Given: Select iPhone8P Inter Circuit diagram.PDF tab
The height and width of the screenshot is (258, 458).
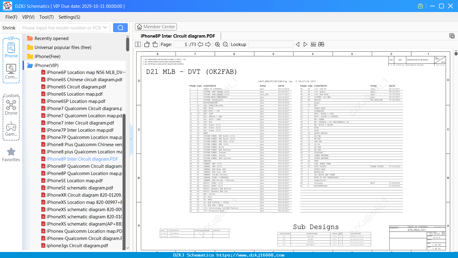Looking at the screenshot, I should click(178, 36).
